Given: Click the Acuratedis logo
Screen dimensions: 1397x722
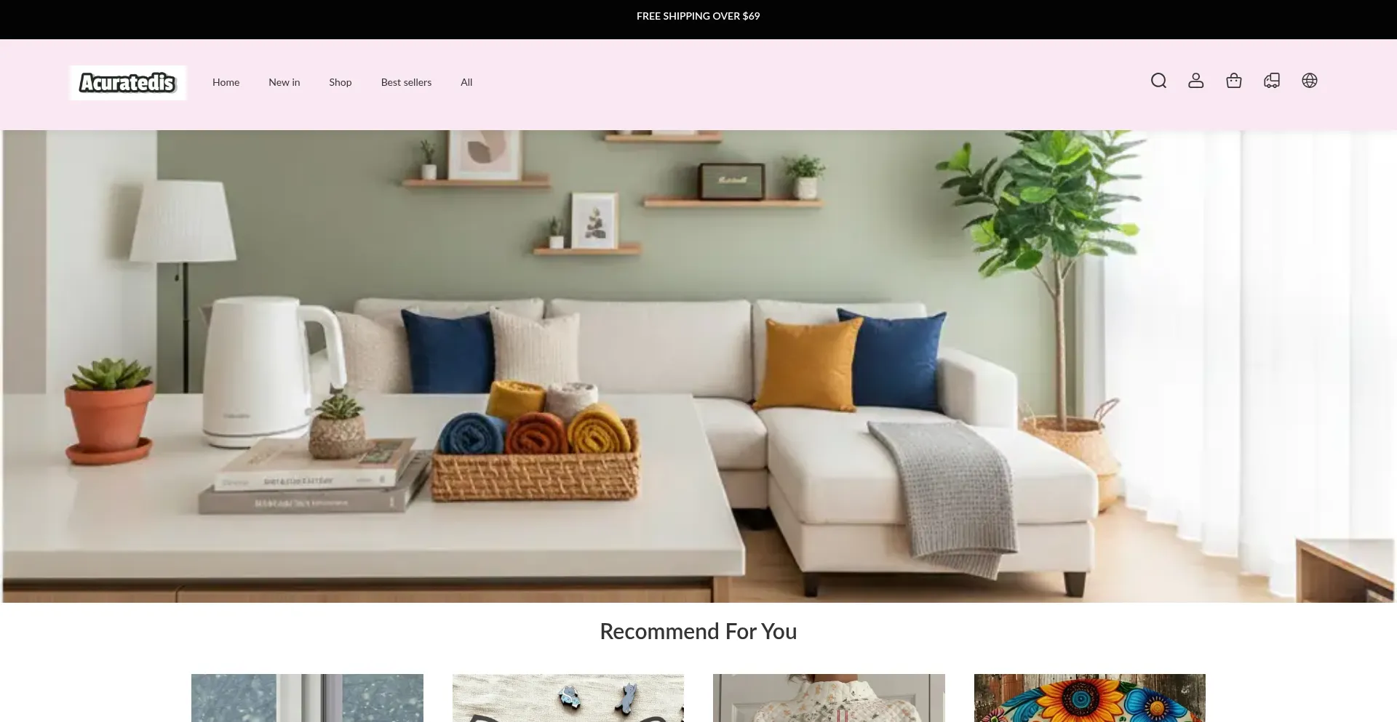Looking at the screenshot, I should pos(128,83).
